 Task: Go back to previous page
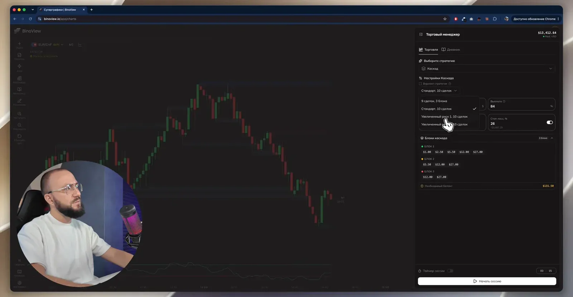tap(15, 19)
